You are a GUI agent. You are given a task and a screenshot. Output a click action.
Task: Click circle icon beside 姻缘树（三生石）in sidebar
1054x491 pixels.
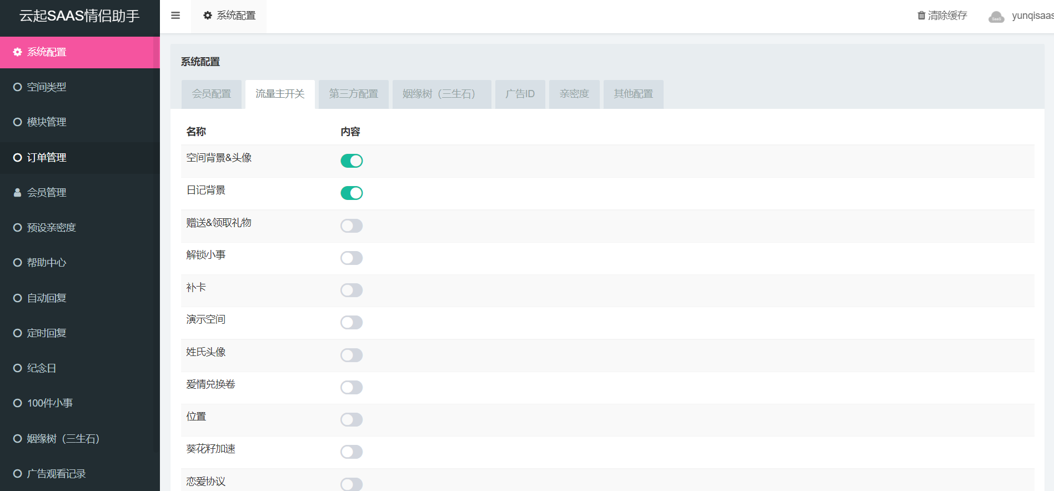point(17,438)
